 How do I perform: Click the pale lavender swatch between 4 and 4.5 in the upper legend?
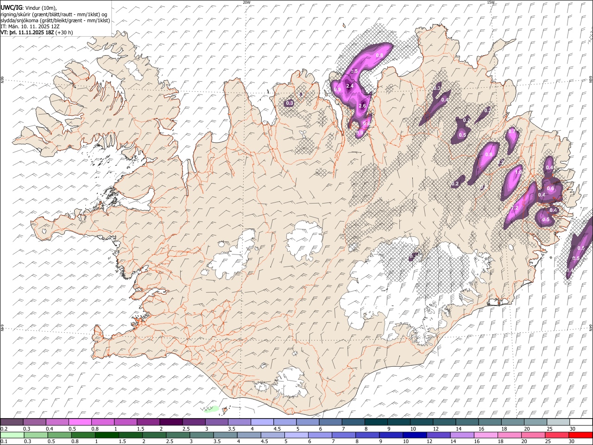point(262,422)
